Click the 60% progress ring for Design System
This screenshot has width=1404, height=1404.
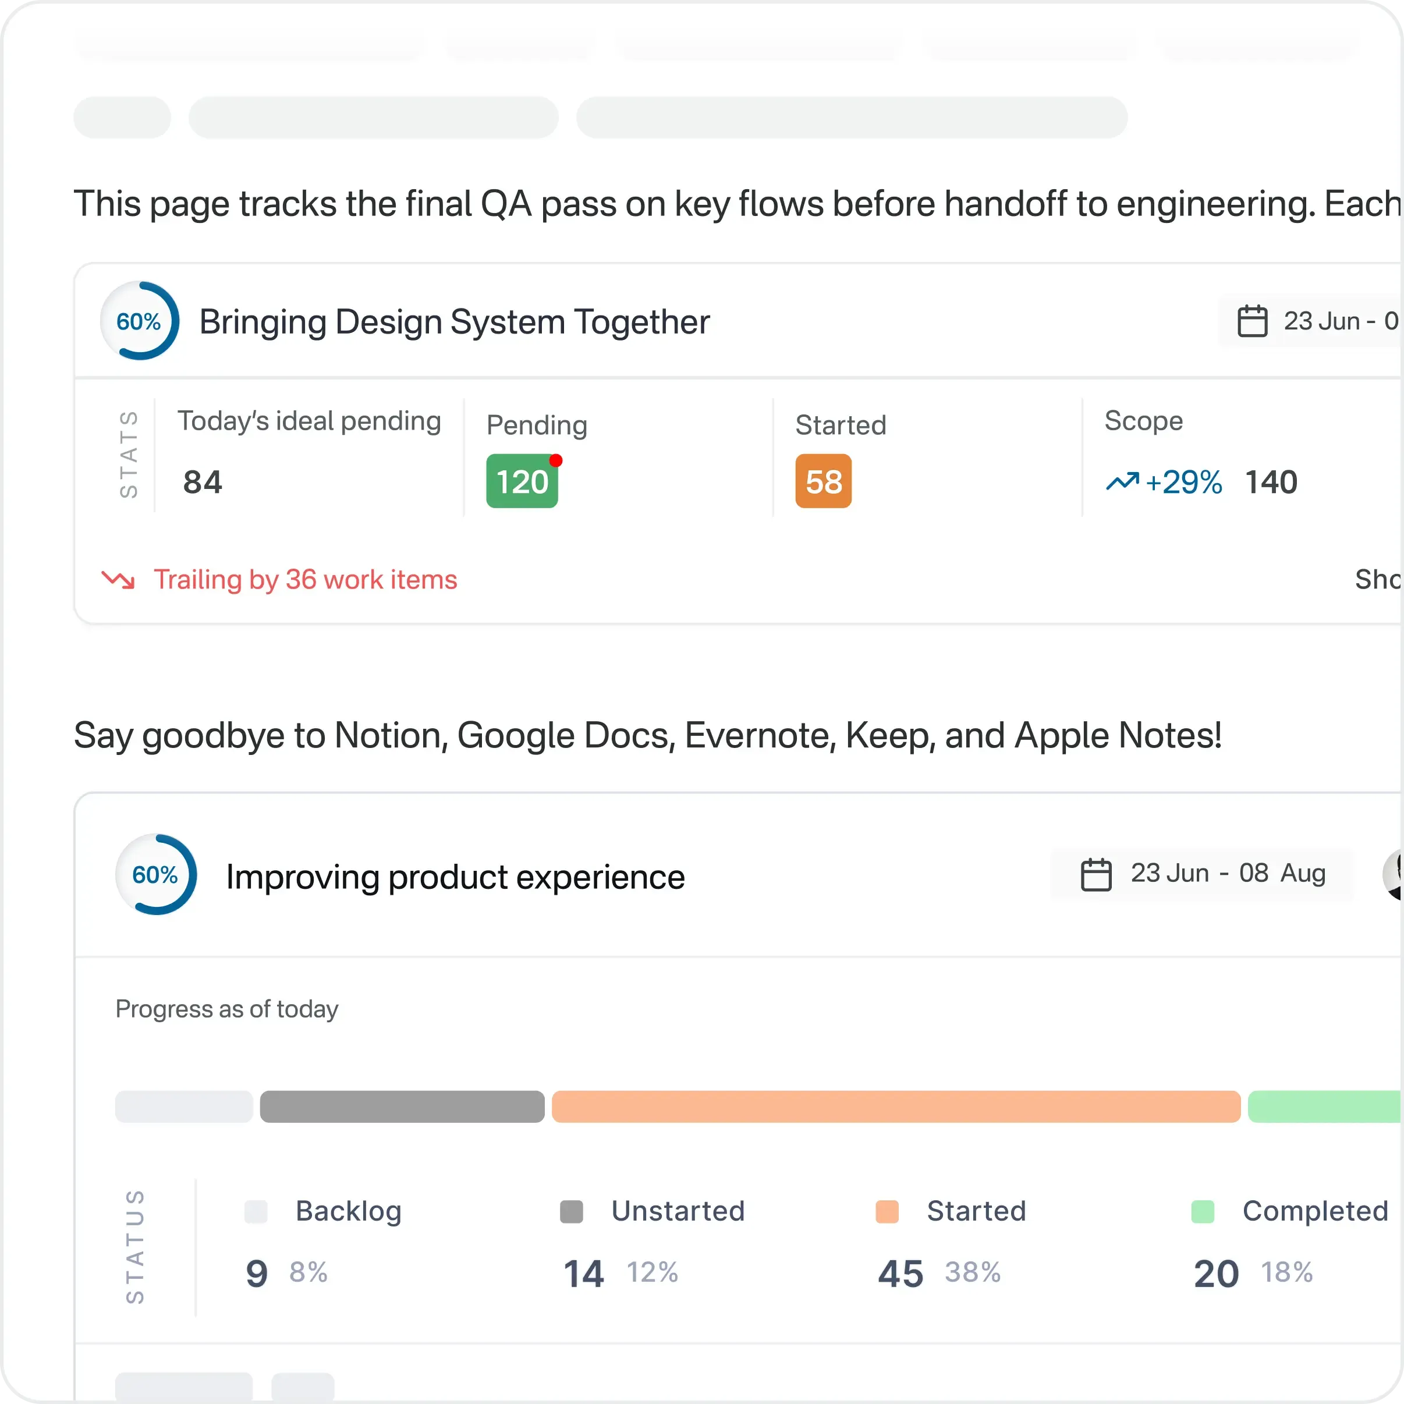pos(139,321)
